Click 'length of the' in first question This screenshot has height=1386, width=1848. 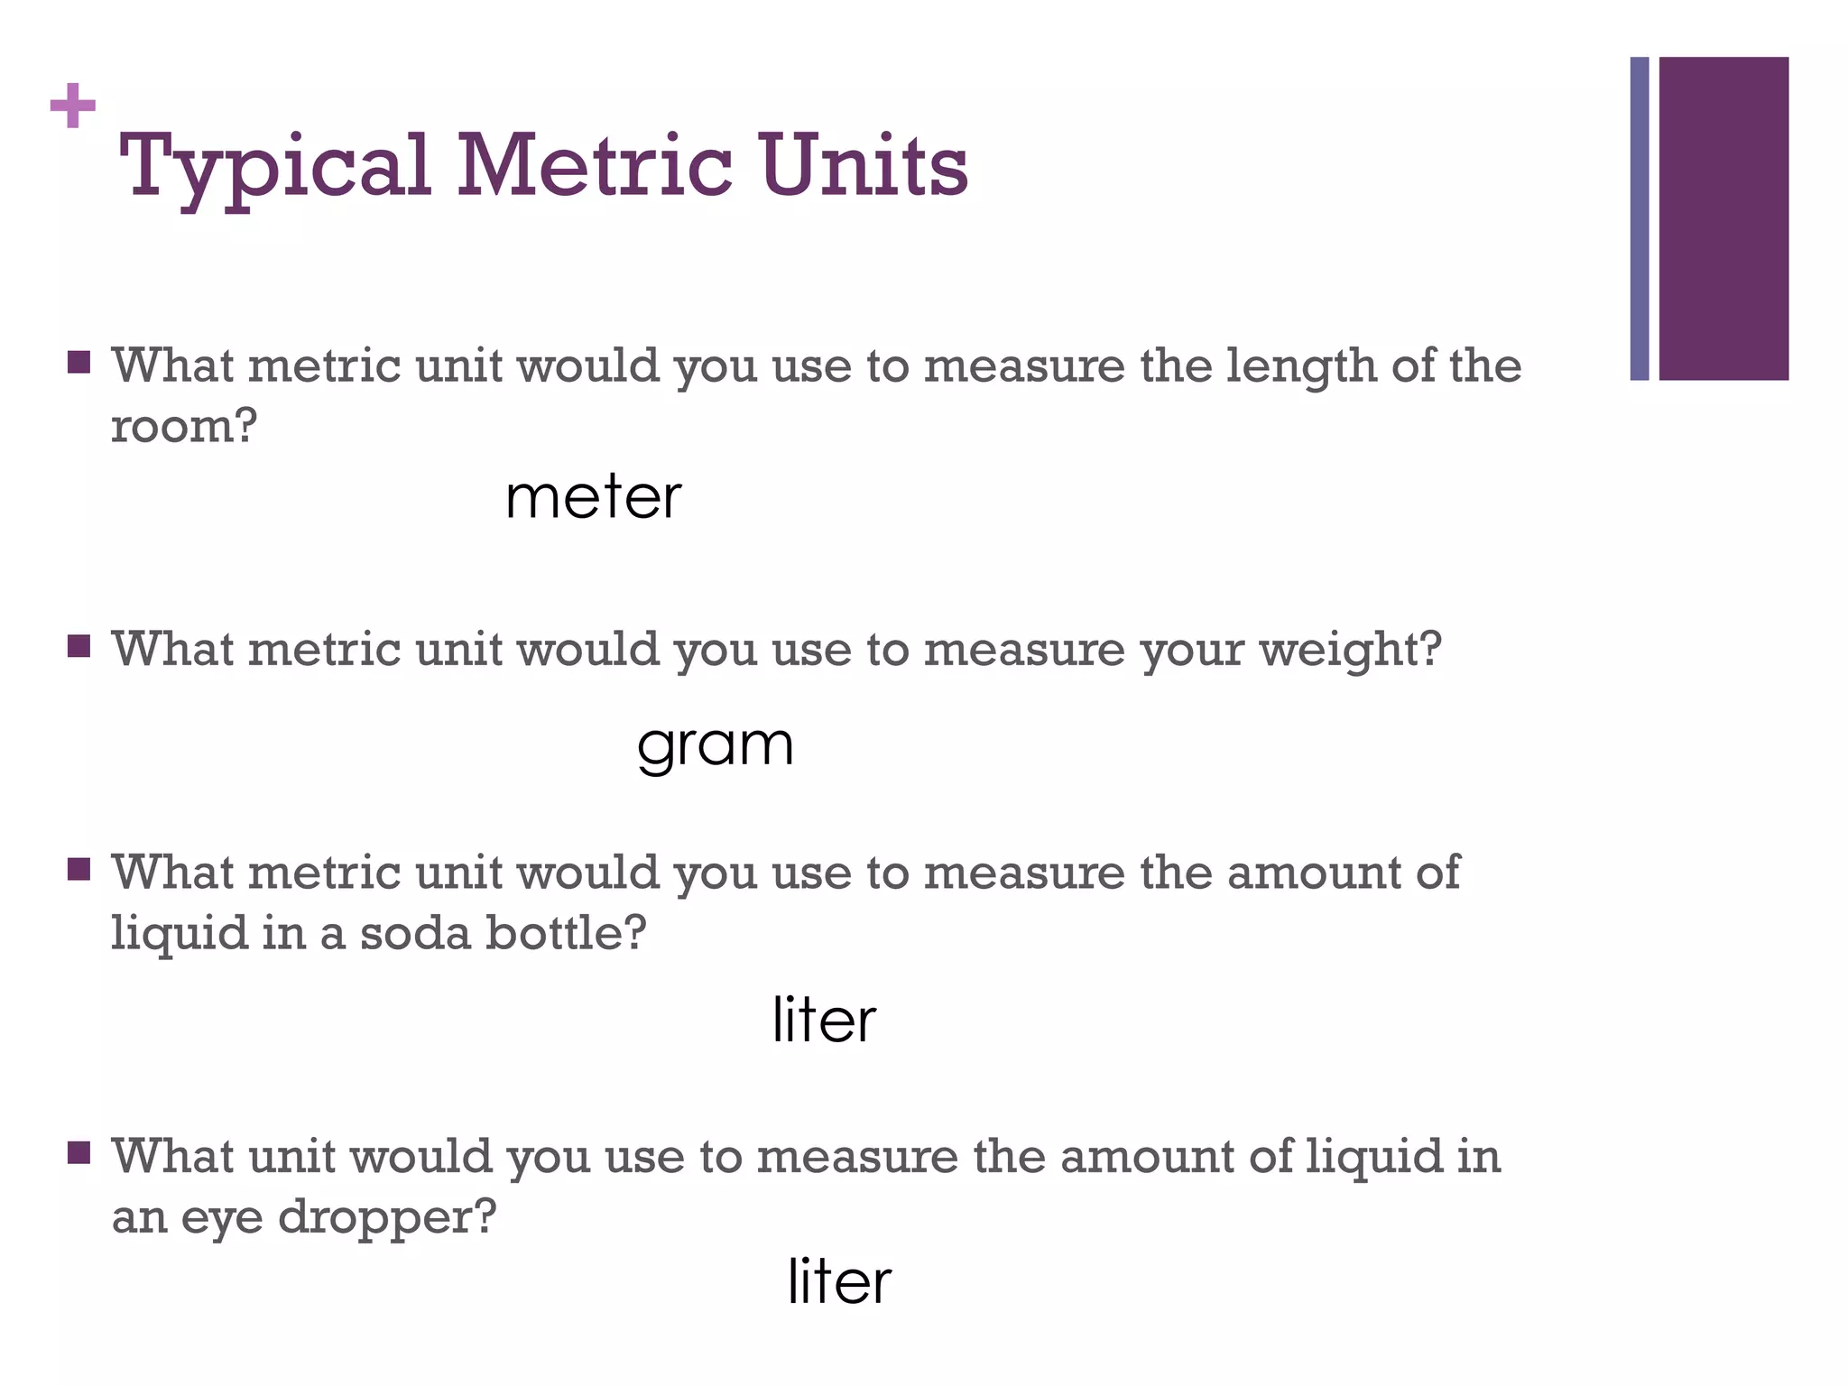(1373, 368)
